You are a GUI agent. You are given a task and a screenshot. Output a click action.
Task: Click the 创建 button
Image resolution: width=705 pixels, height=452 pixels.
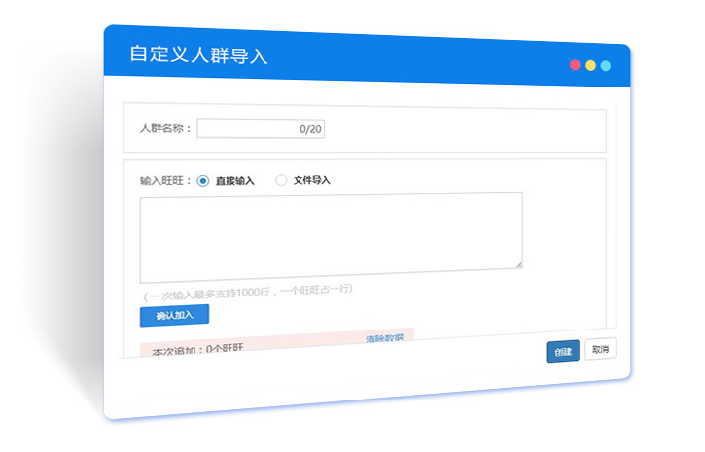pyautogui.click(x=563, y=351)
